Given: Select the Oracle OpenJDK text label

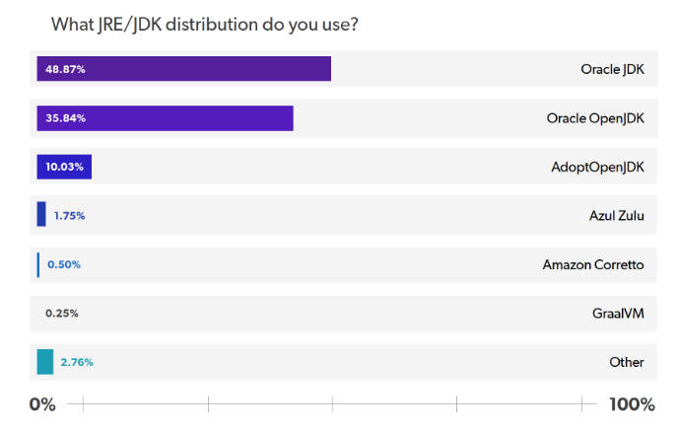Looking at the screenshot, I should [595, 118].
